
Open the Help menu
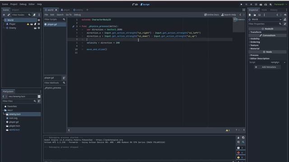click(39, 4)
